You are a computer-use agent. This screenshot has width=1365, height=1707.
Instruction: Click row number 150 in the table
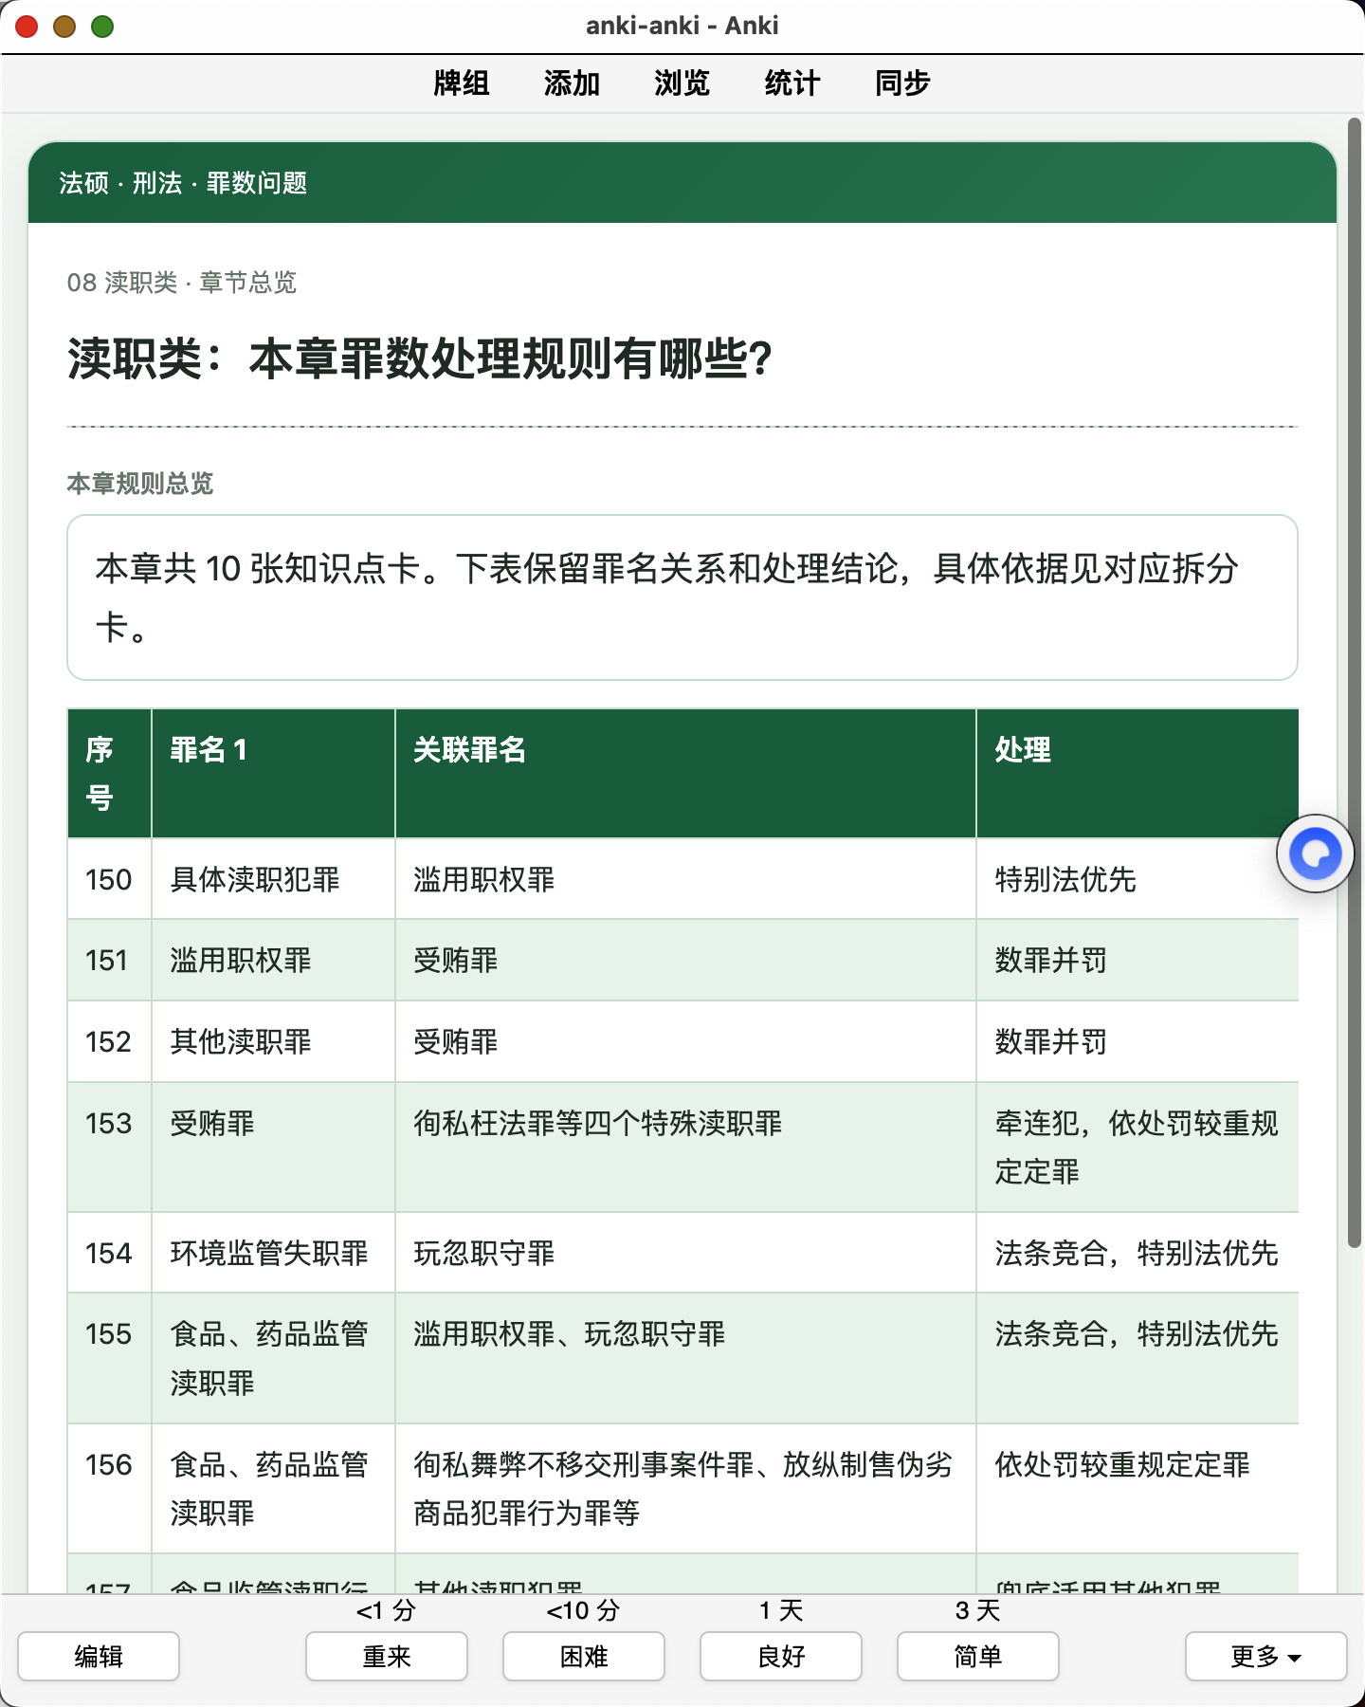pyautogui.click(x=109, y=880)
